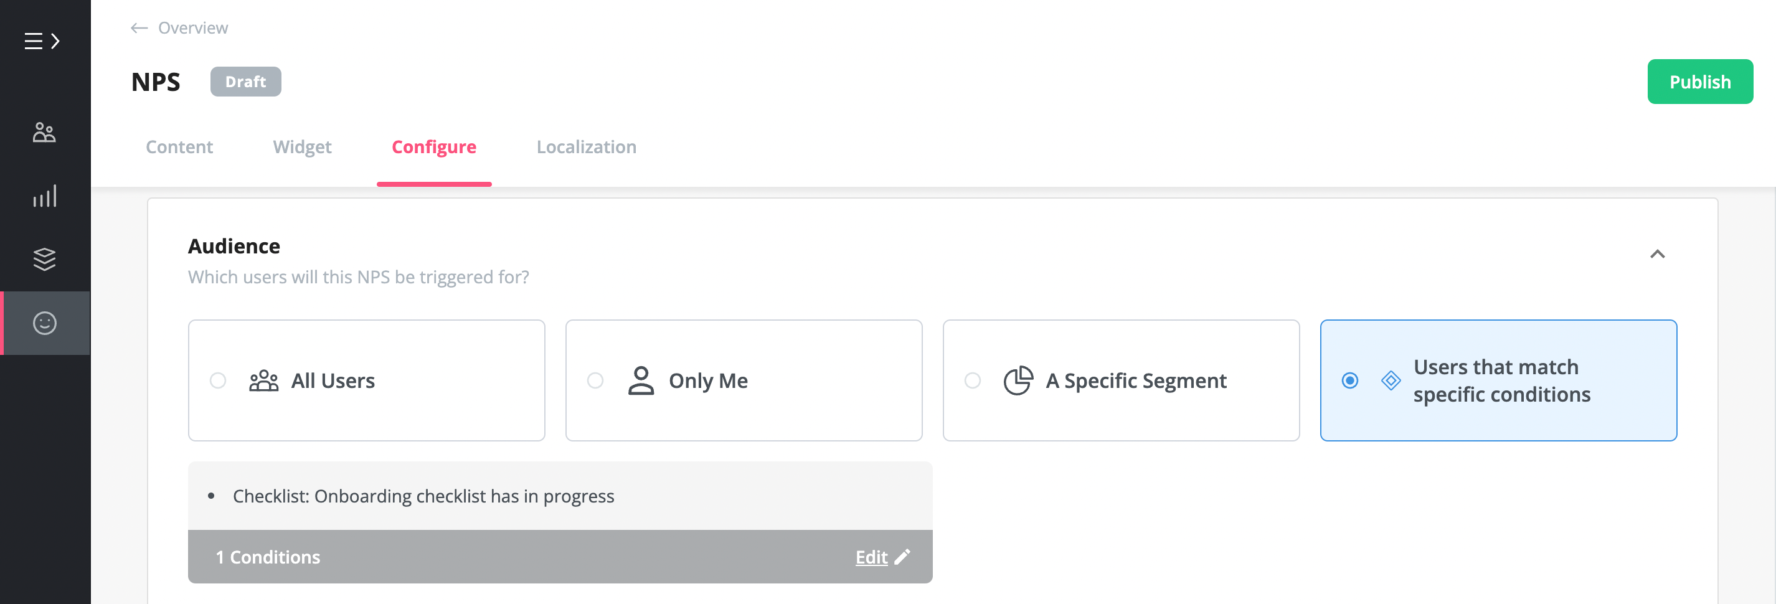Click the pie chart segment icon
The width and height of the screenshot is (1776, 604).
point(1018,380)
